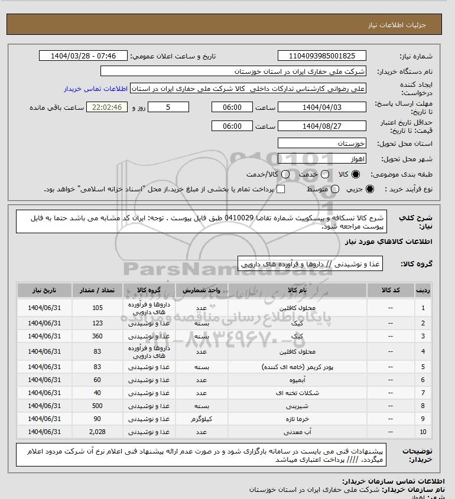Click the general description text box
The image size is (455, 499).
tap(201, 221)
